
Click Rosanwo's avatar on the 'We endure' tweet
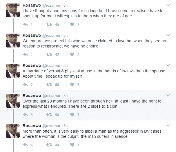[x=13, y=40]
